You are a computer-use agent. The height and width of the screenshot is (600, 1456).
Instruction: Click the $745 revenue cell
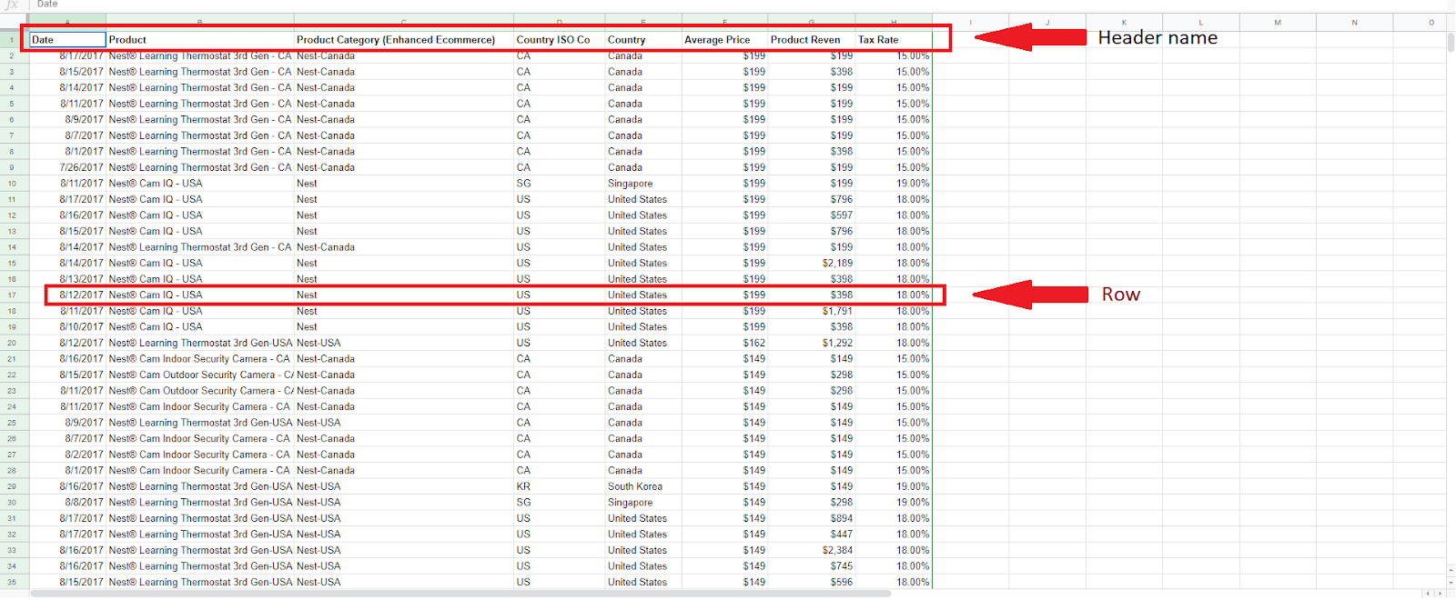pos(811,566)
